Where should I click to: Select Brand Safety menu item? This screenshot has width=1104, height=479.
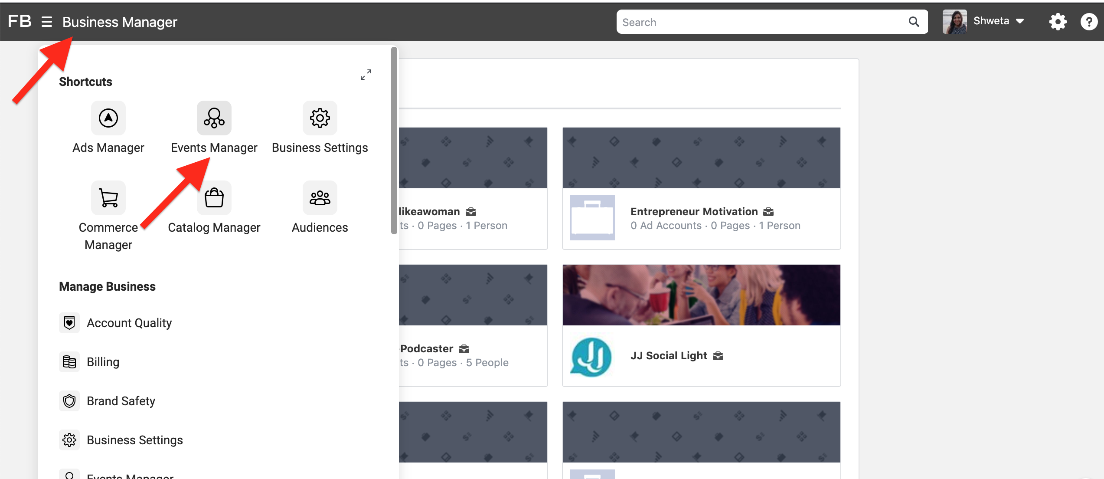coord(121,401)
